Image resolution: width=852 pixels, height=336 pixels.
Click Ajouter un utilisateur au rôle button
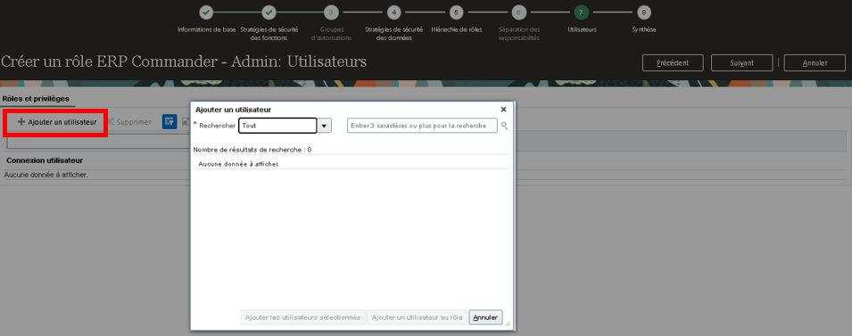pos(417,317)
